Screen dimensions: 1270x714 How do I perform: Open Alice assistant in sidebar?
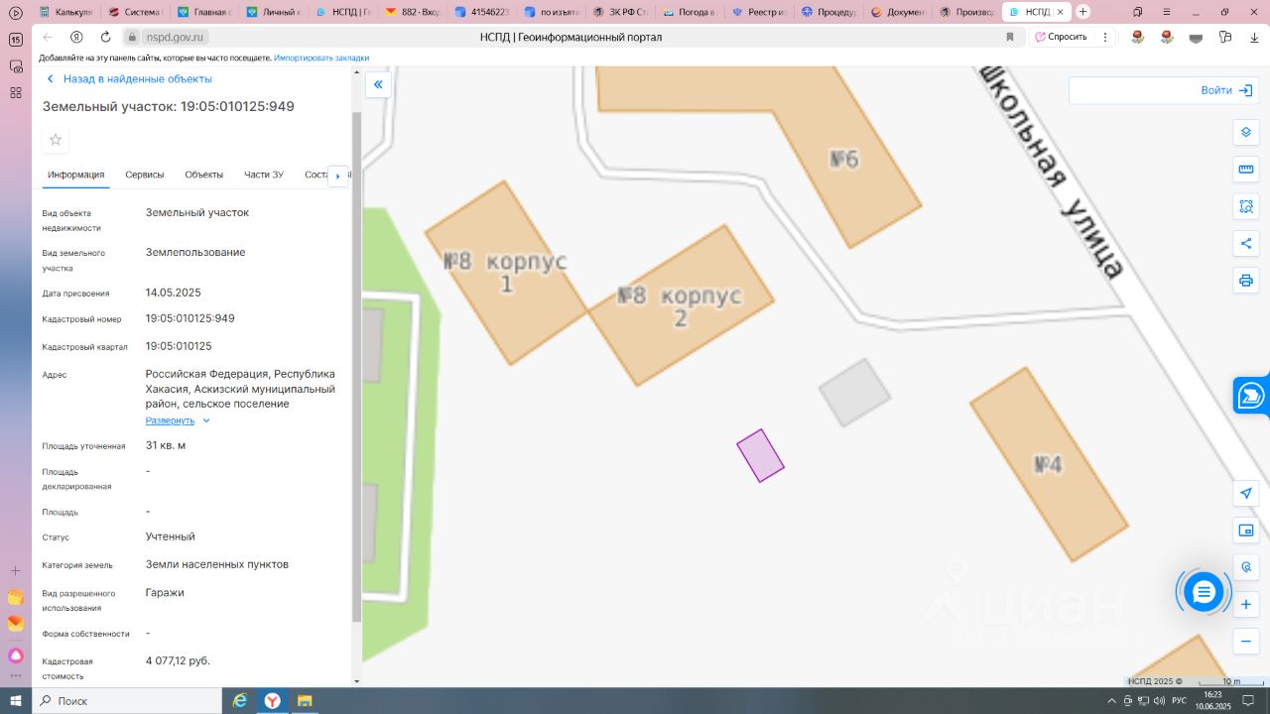[16, 655]
